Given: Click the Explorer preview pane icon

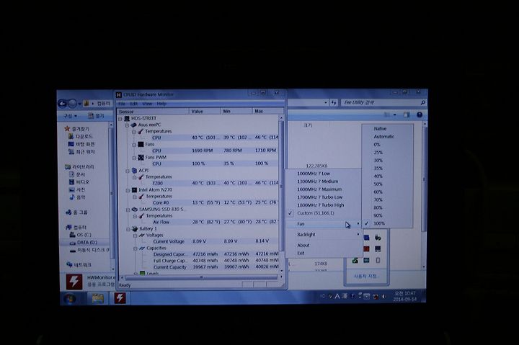Looking at the screenshot, I should tap(407, 115).
